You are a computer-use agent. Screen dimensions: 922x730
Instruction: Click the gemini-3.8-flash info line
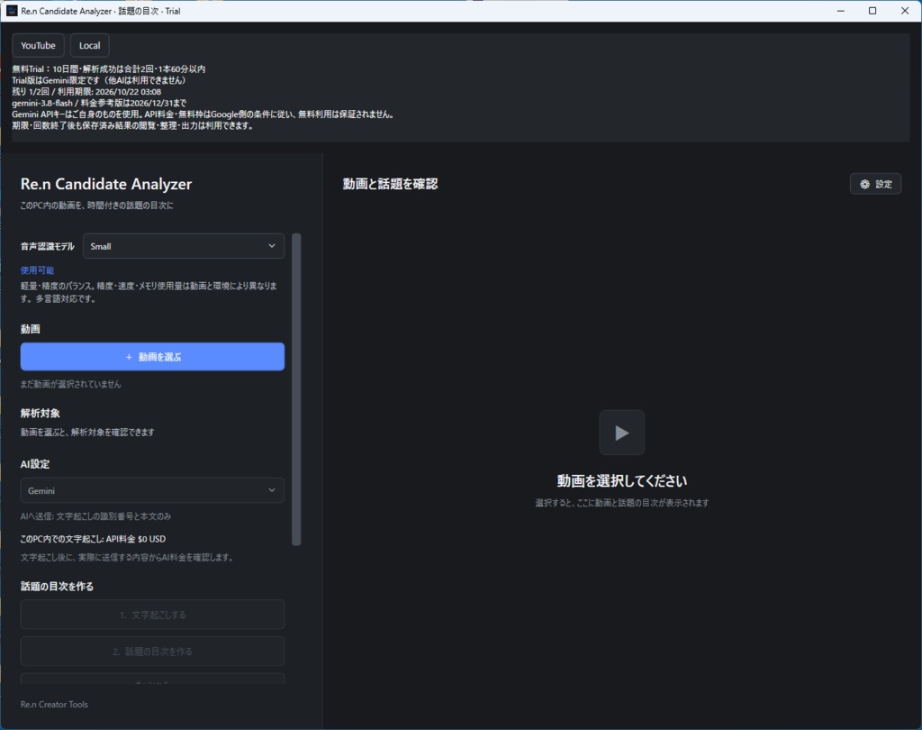pyautogui.click(x=99, y=103)
